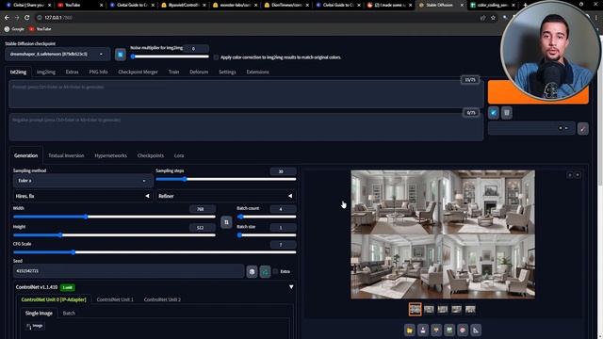Click into the prompt text box

pyautogui.click(x=246, y=94)
